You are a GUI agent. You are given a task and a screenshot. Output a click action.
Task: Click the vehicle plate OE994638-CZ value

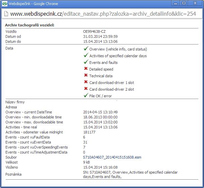(94, 31)
